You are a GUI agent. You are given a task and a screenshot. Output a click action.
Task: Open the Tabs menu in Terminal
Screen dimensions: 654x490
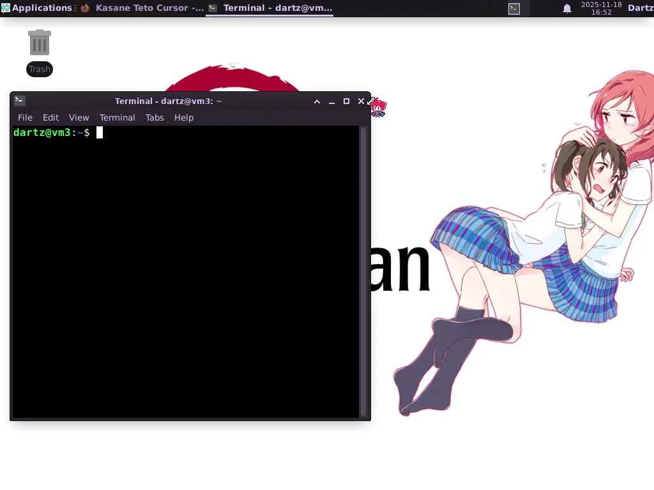[155, 117]
